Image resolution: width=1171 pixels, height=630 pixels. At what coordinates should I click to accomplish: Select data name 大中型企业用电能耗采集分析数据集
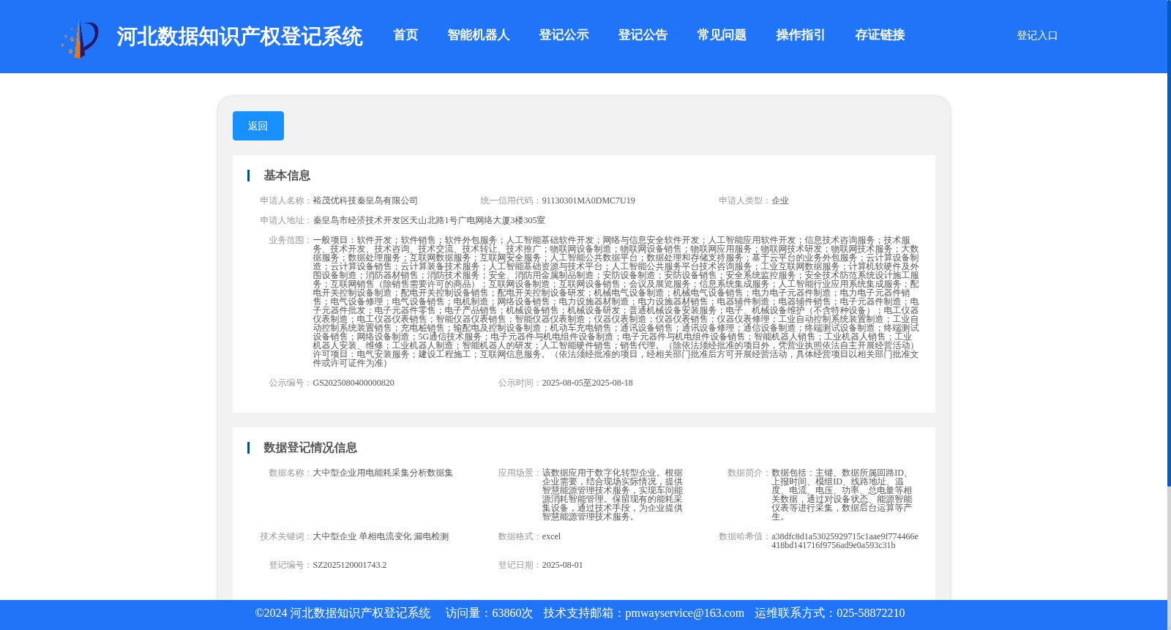[383, 473]
